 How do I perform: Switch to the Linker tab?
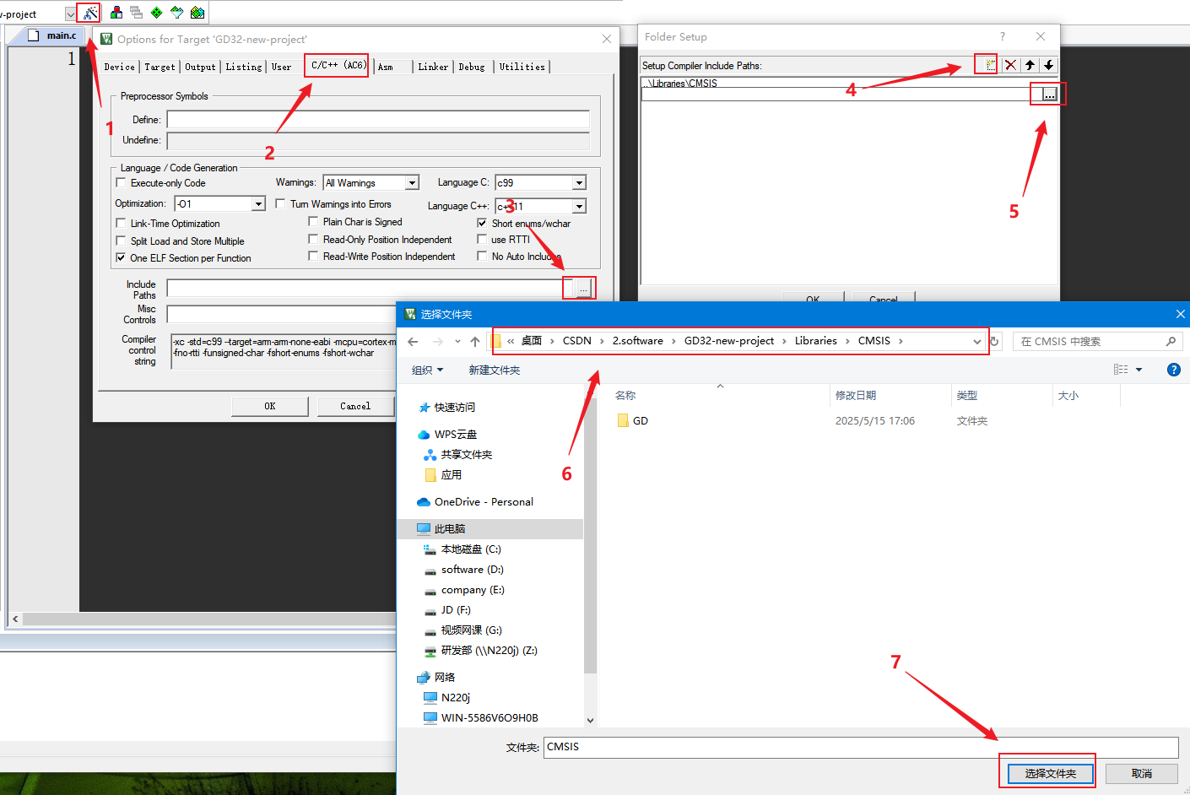(433, 67)
